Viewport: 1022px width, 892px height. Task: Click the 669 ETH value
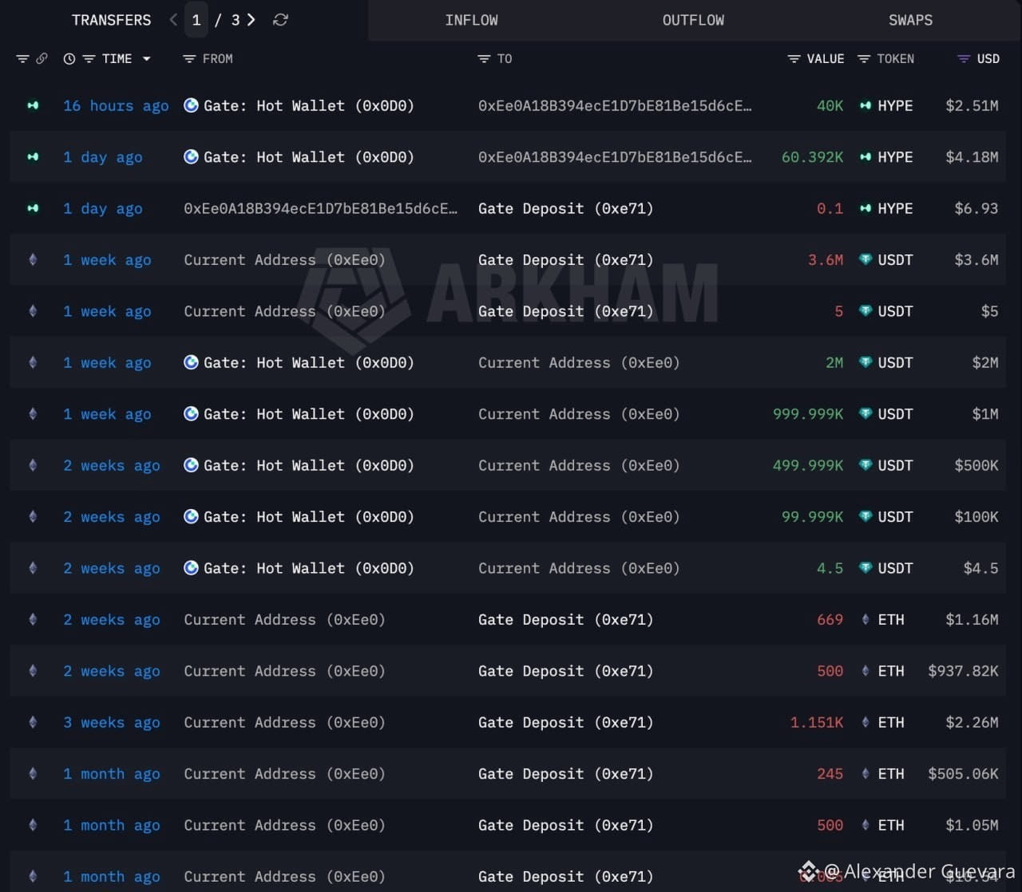830,619
